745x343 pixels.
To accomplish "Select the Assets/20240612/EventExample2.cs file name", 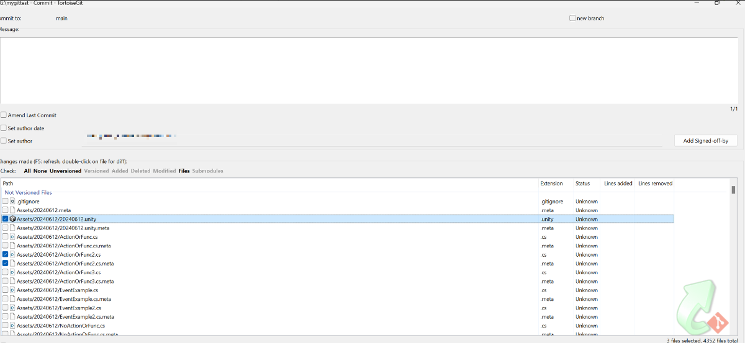I will tap(59, 308).
